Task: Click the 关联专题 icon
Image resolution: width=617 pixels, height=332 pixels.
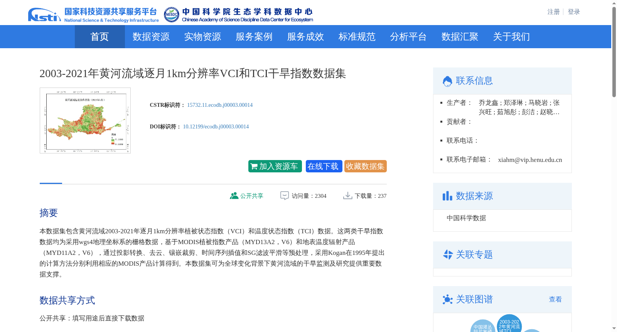Action: pyautogui.click(x=447, y=254)
